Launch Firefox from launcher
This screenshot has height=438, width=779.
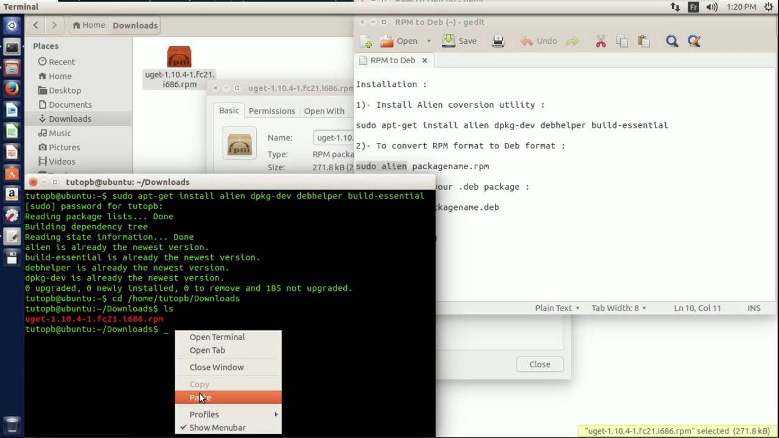12,89
